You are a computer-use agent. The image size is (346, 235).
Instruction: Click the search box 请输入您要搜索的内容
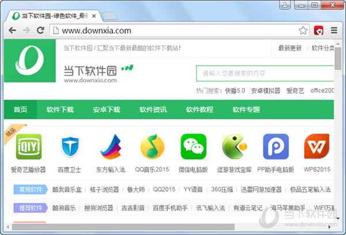(x=265, y=73)
